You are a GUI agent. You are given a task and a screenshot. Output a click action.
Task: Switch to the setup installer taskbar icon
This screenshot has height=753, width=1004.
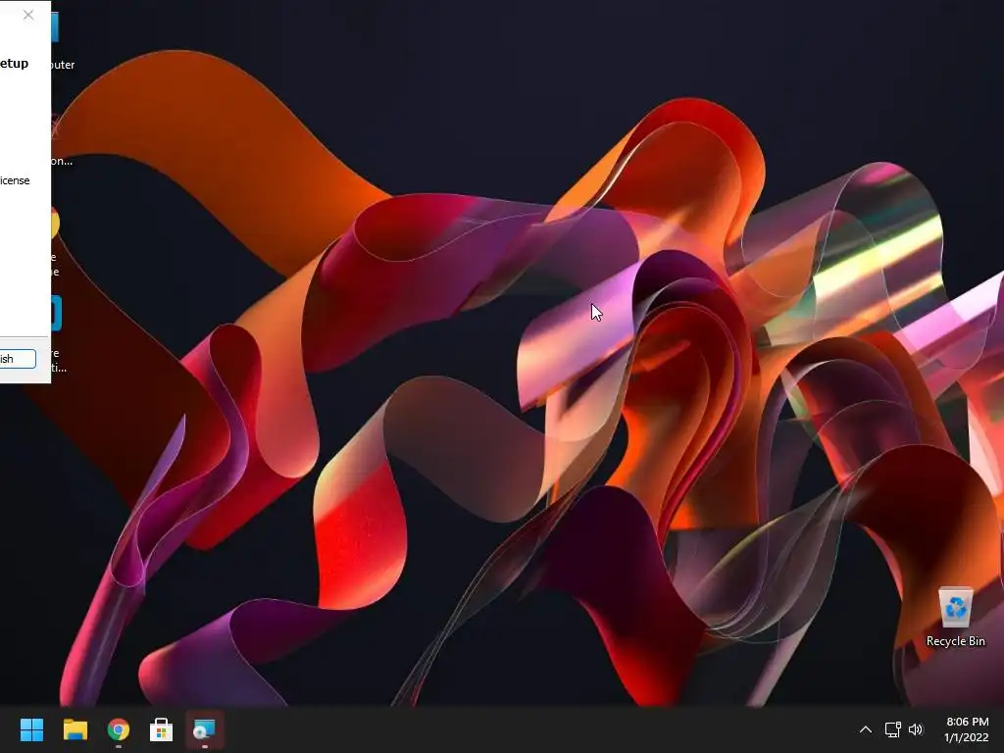coord(204,729)
